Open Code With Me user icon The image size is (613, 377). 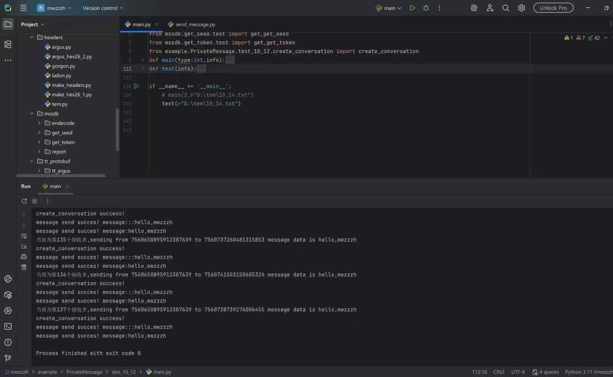click(x=490, y=8)
